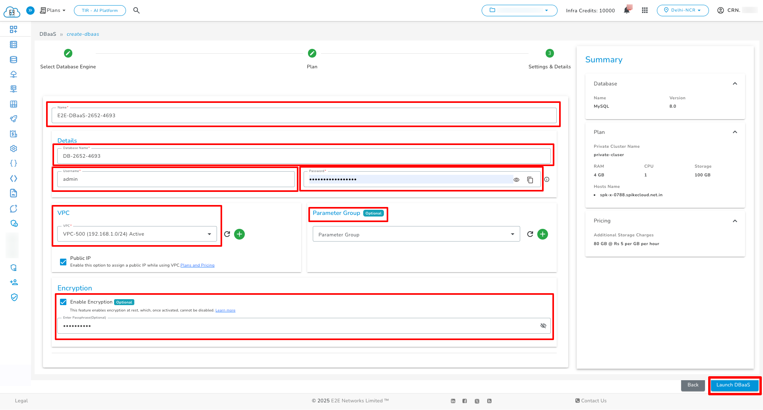Image resolution: width=763 pixels, height=410 pixels.
Task: Change region via the Delhi-NCR dropdown
Action: click(x=682, y=10)
